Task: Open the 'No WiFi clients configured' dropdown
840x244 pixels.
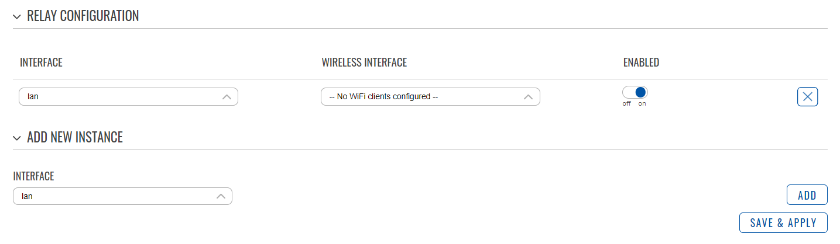Action: [430, 97]
